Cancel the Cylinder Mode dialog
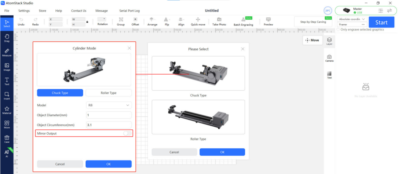The image size is (399, 174). [x=60, y=164]
